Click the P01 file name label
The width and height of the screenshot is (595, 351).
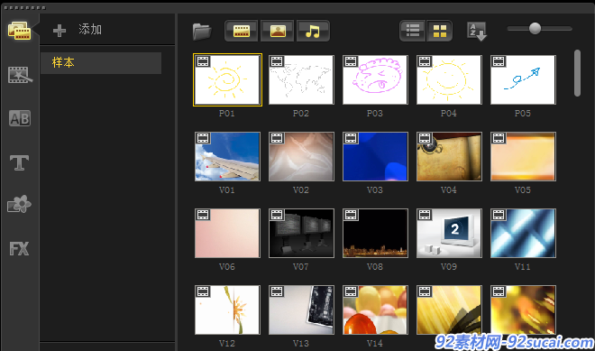[227, 114]
